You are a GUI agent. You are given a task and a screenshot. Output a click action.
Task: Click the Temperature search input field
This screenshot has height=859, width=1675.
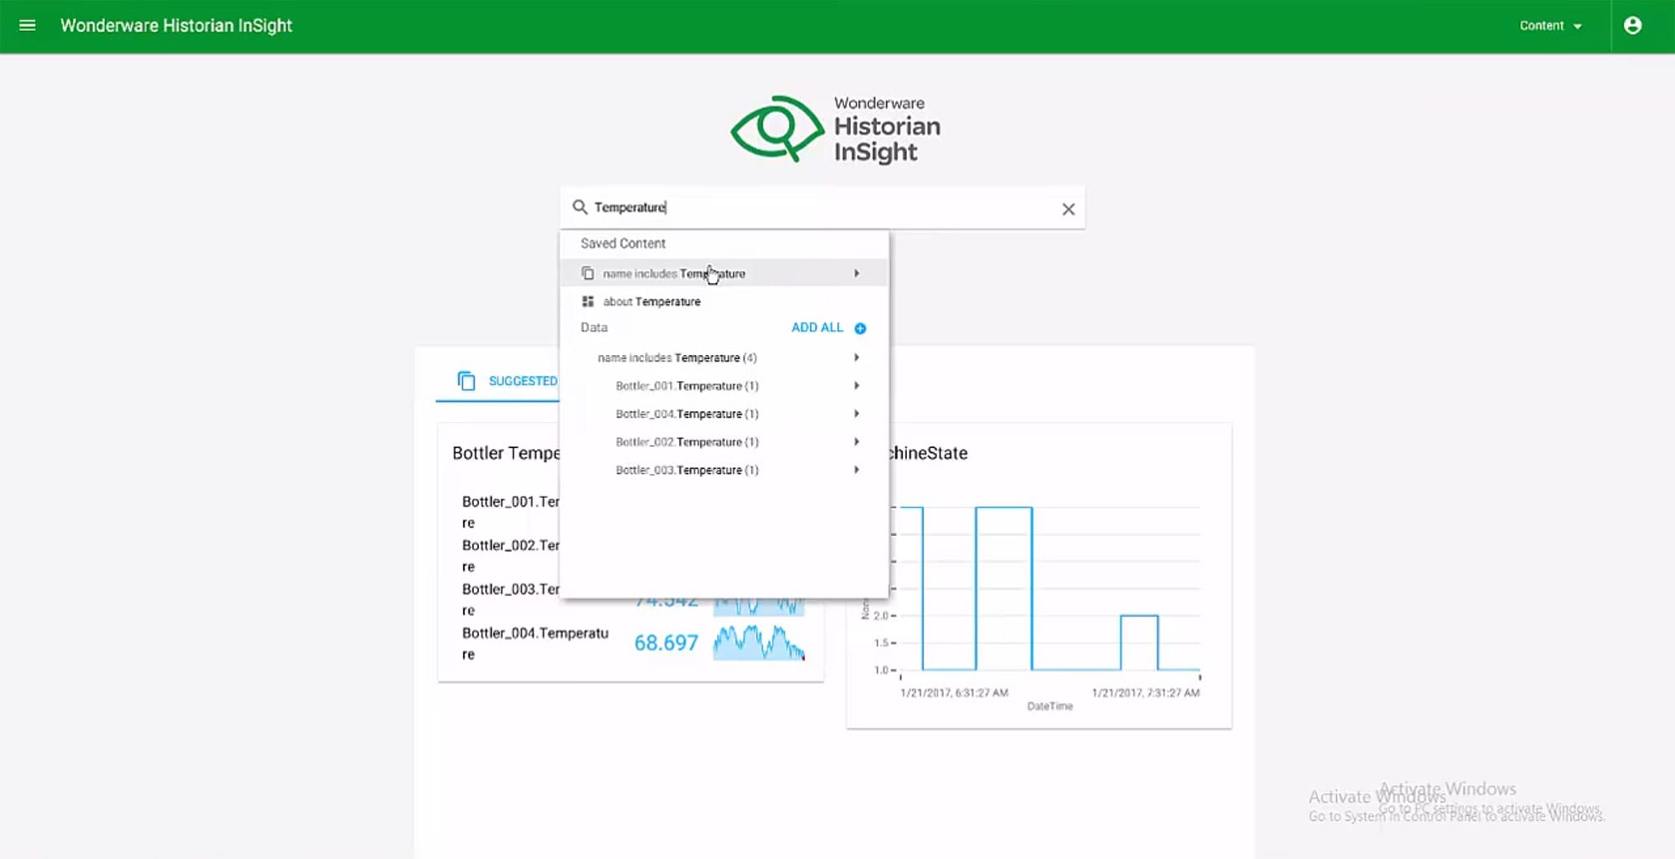point(822,208)
